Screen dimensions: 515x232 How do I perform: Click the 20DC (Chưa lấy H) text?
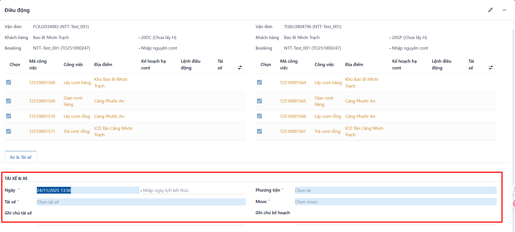[159, 38]
